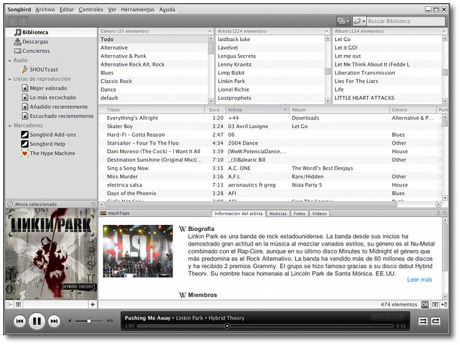Follow the Leer más link
This screenshot has width=460, height=345.
pyautogui.click(x=420, y=279)
